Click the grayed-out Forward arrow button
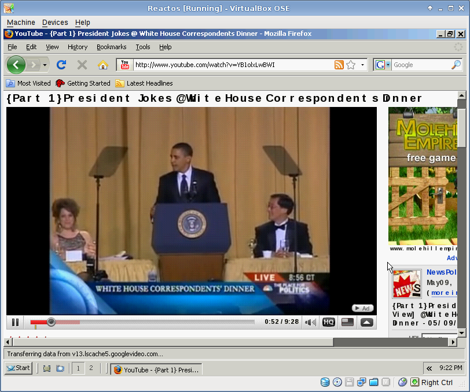 pyautogui.click(x=34, y=65)
